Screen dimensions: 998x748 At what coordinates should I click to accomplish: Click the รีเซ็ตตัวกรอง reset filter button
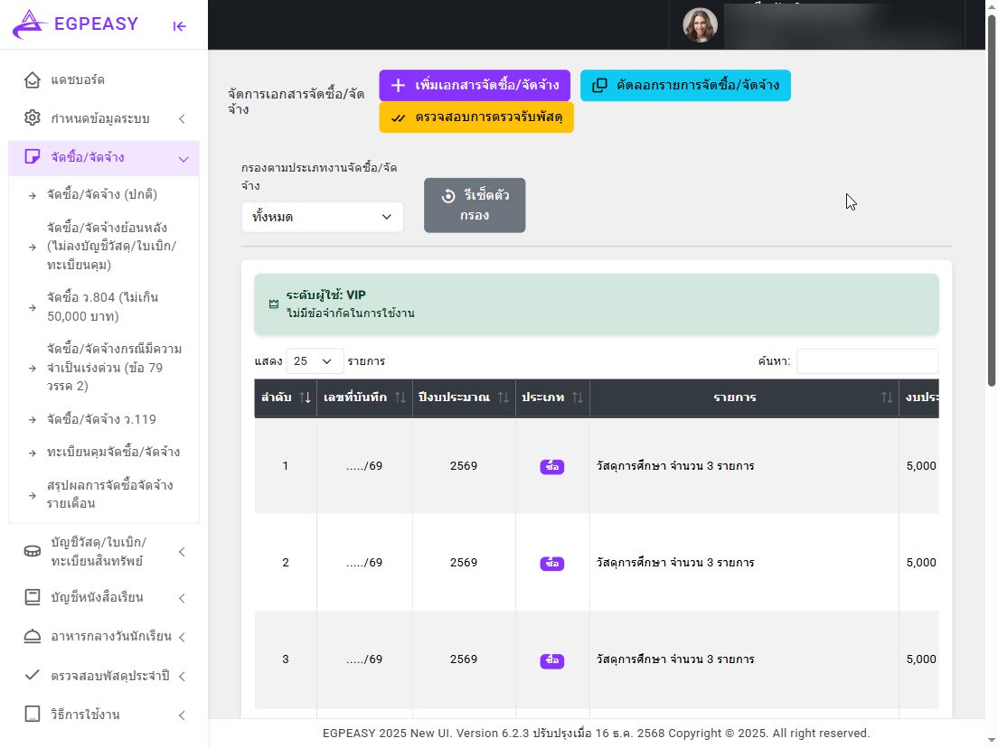(x=474, y=206)
